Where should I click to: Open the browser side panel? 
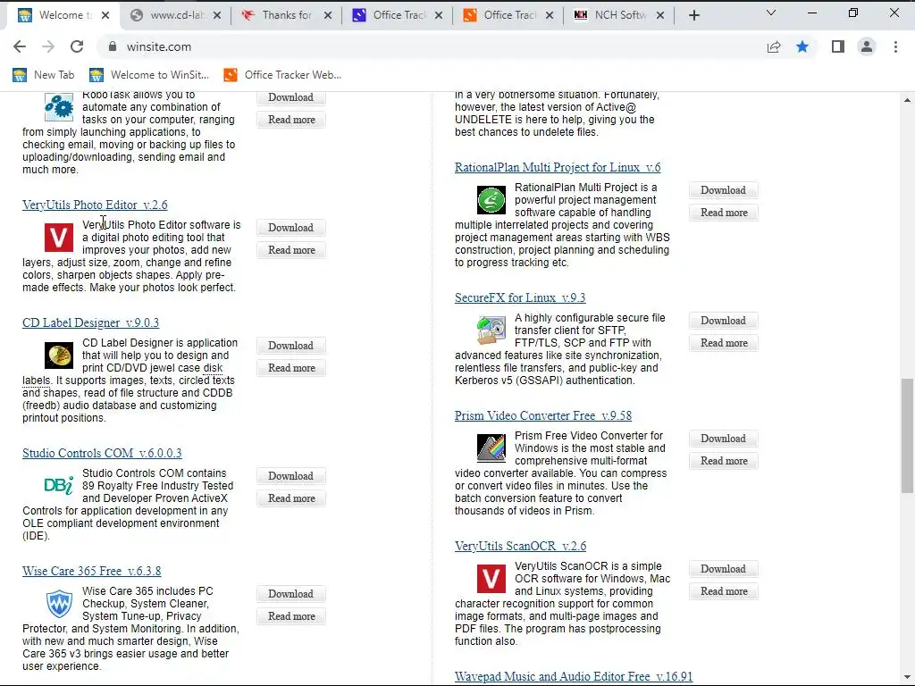(x=838, y=46)
